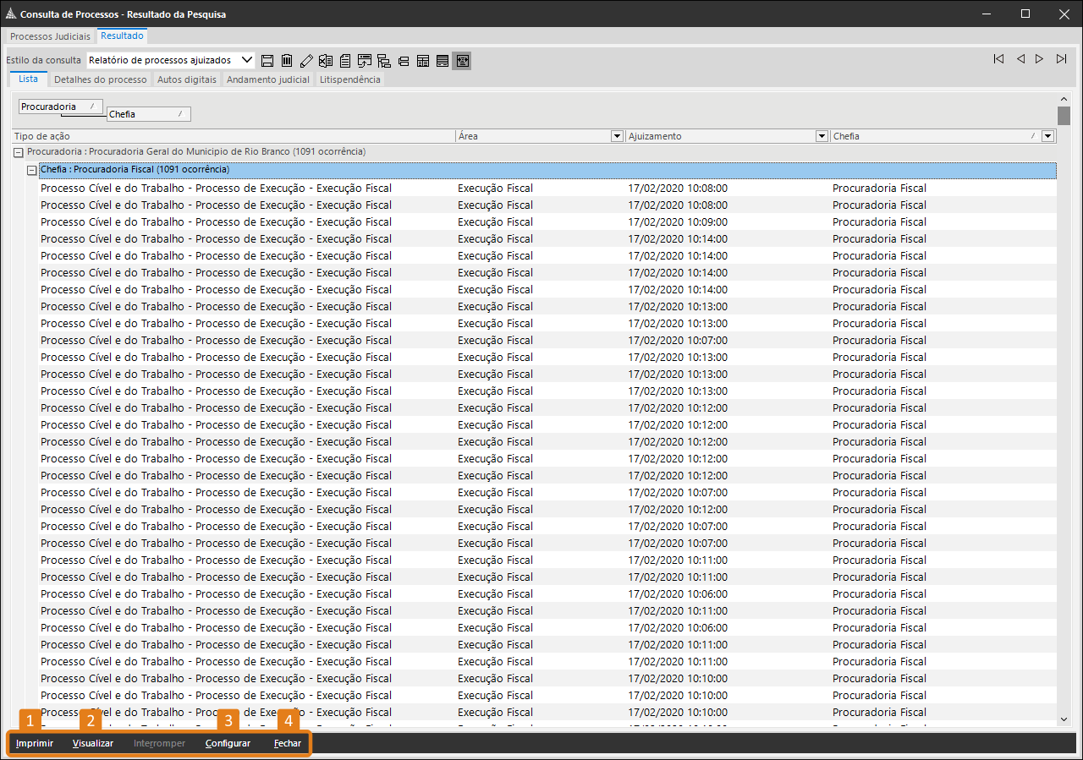Toggle the highlighted rightmost toolbar view icon
Screen dimensions: 1083x760
[x=461, y=61]
